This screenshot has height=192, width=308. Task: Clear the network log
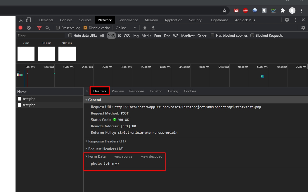[x=29, y=28]
